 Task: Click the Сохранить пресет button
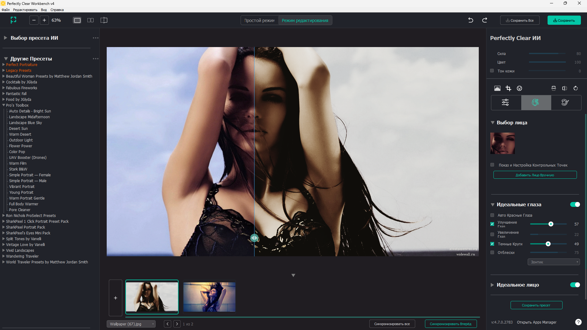click(x=536, y=305)
